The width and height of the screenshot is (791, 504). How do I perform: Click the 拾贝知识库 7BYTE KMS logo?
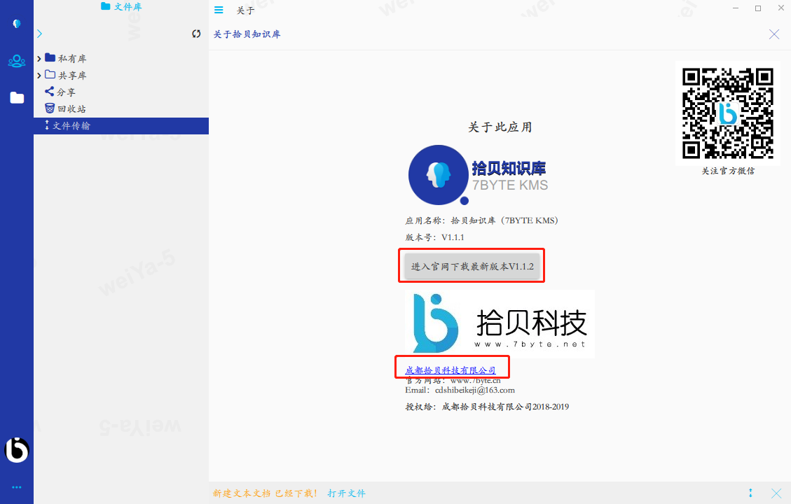pyautogui.click(x=479, y=176)
